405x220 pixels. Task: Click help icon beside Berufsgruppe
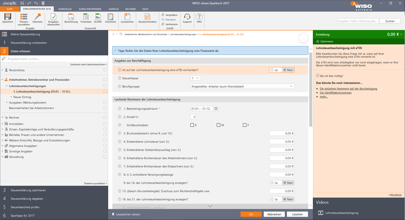click(x=119, y=86)
